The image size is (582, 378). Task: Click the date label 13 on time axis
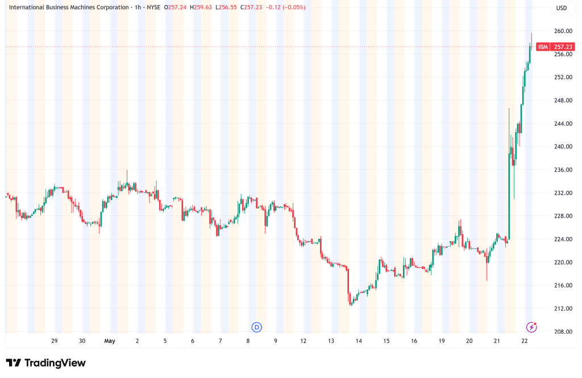[331, 341]
